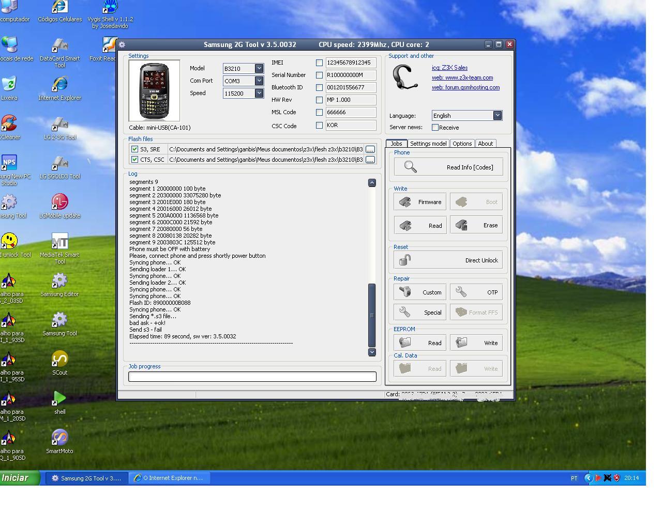Enable the IMEI checkbox
The height and width of the screenshot is (529, 662).
(x=319, y=63)
